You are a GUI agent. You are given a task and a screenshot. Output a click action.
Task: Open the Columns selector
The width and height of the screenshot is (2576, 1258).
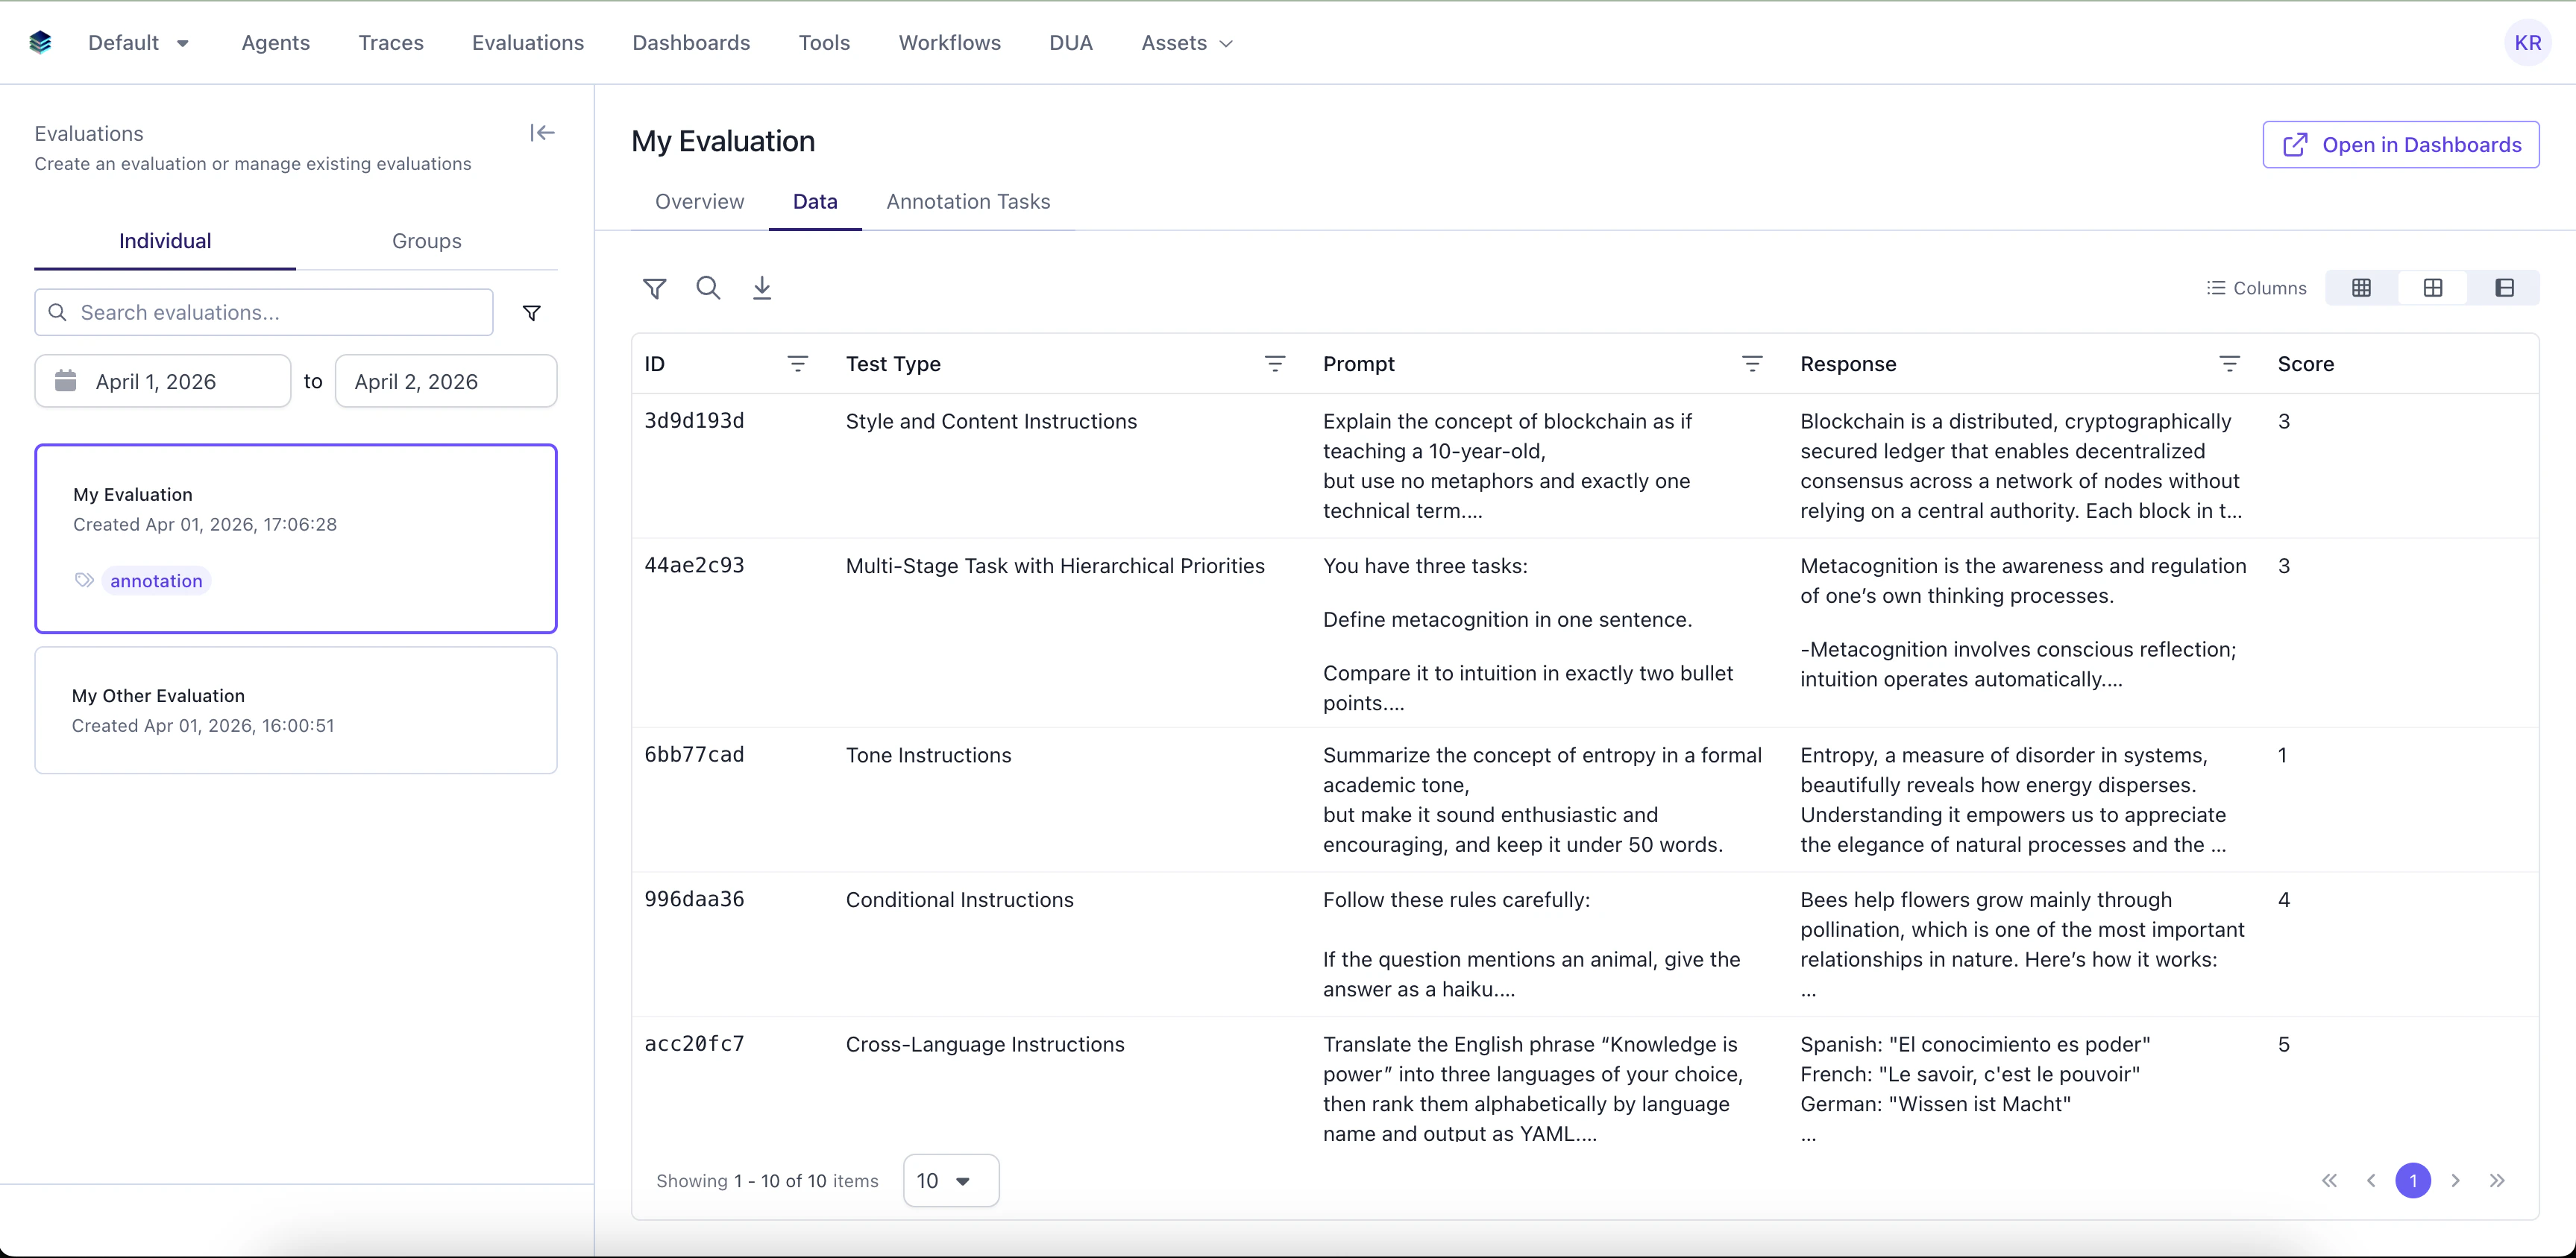click(2258, 288)
